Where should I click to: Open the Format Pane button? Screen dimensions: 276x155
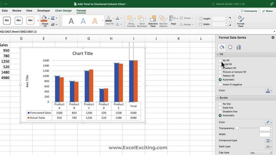point(241,21)
